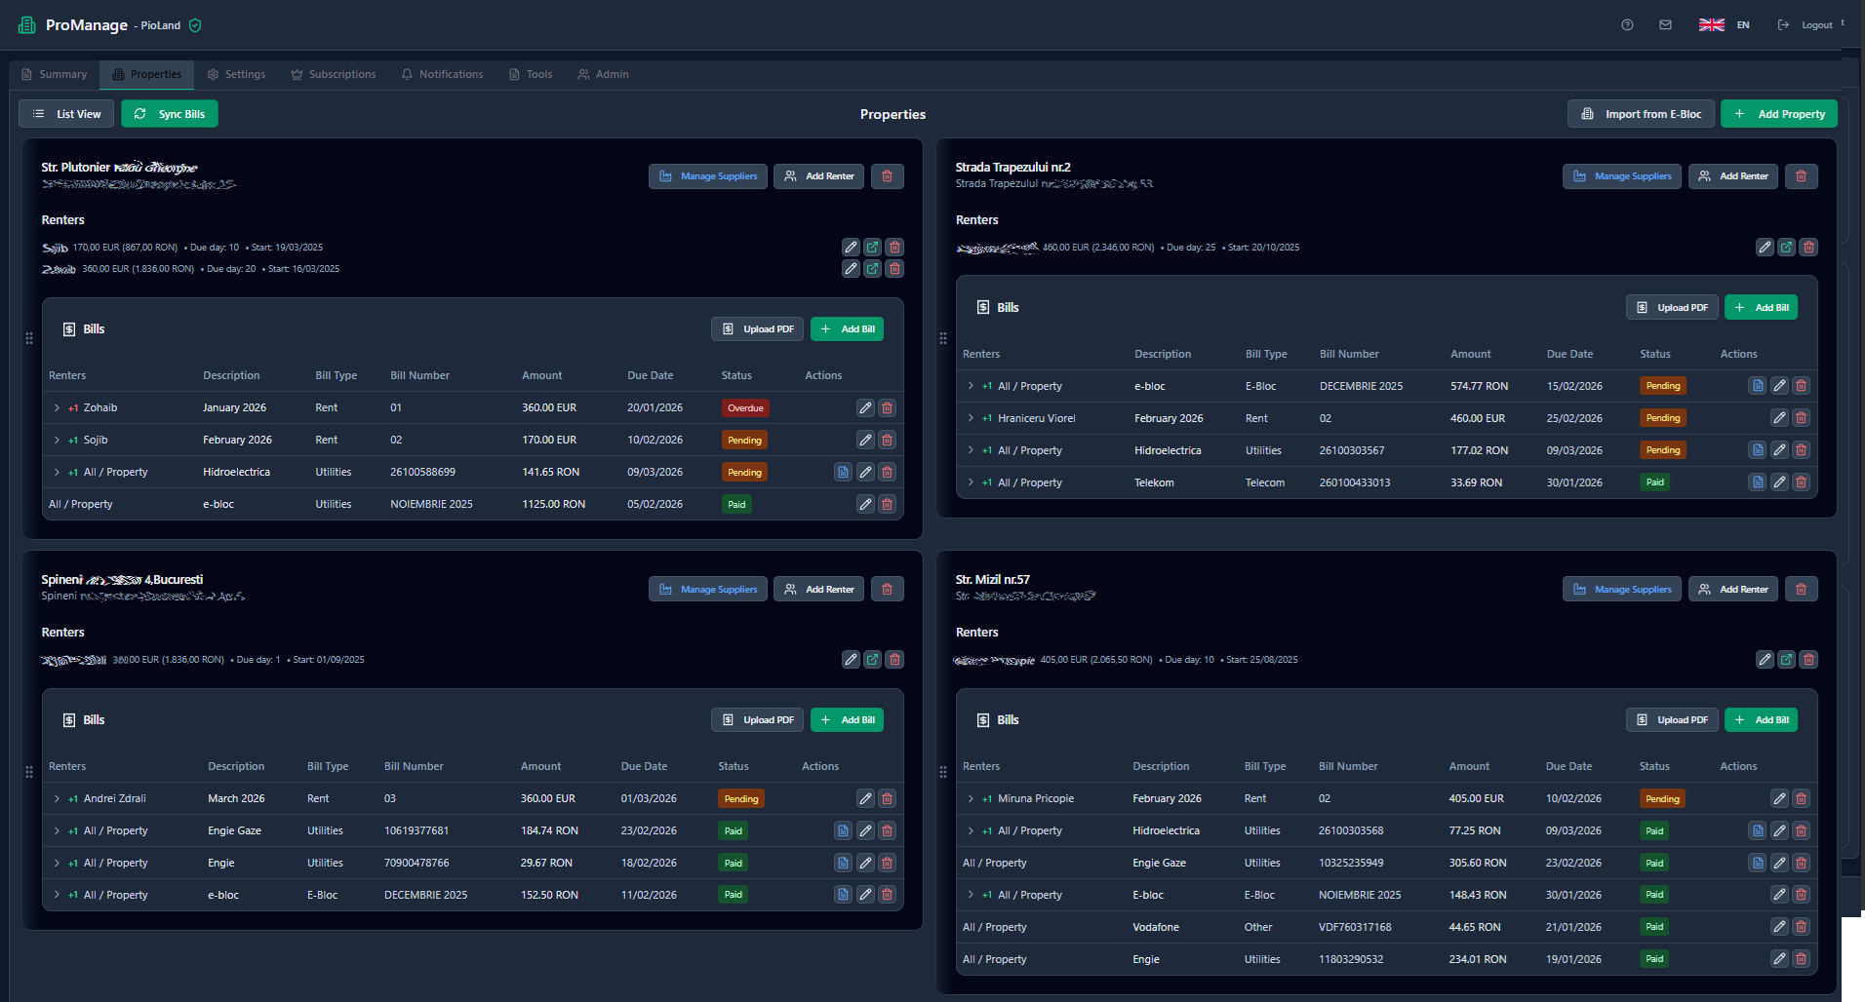Click the Sync Bills button

(x=169, y=113)
